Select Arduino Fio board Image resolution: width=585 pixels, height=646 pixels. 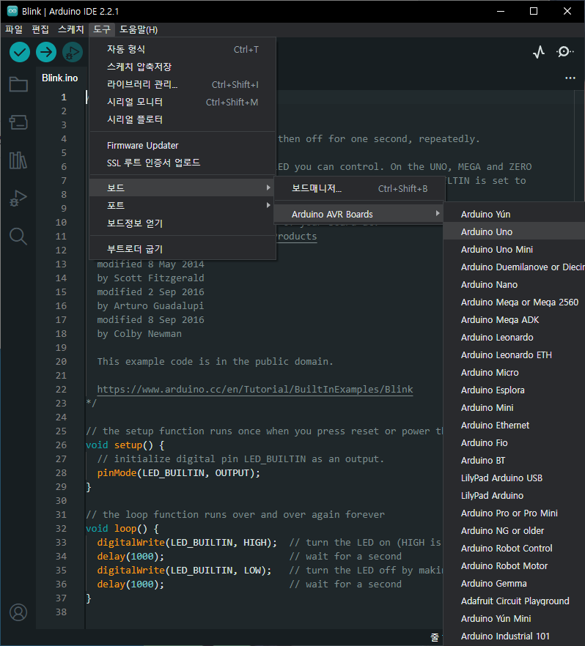pos(514,443)
